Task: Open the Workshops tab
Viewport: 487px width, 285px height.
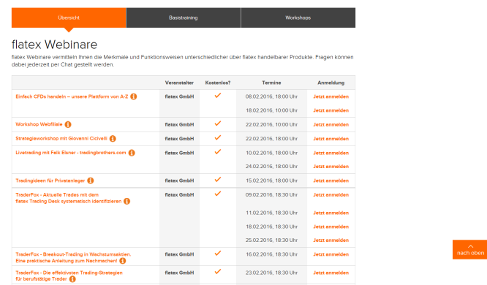Action: click(x=298, y=18)
